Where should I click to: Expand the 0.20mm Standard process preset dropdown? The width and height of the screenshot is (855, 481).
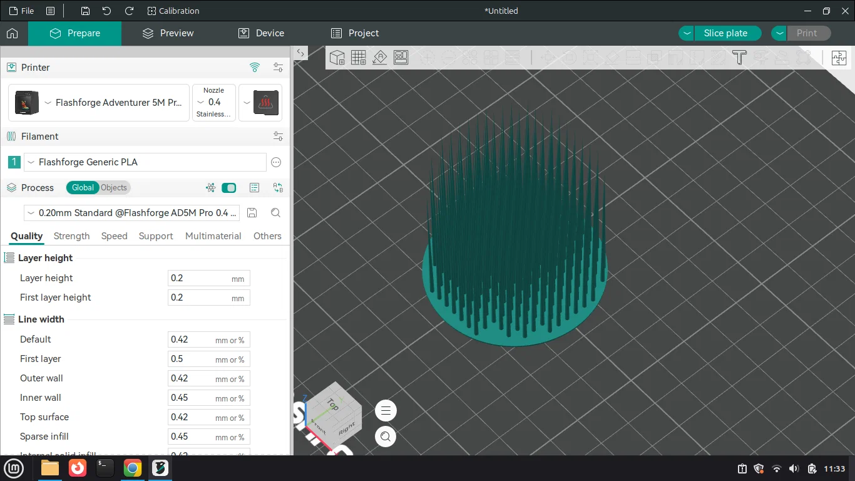tap(131, 213)
